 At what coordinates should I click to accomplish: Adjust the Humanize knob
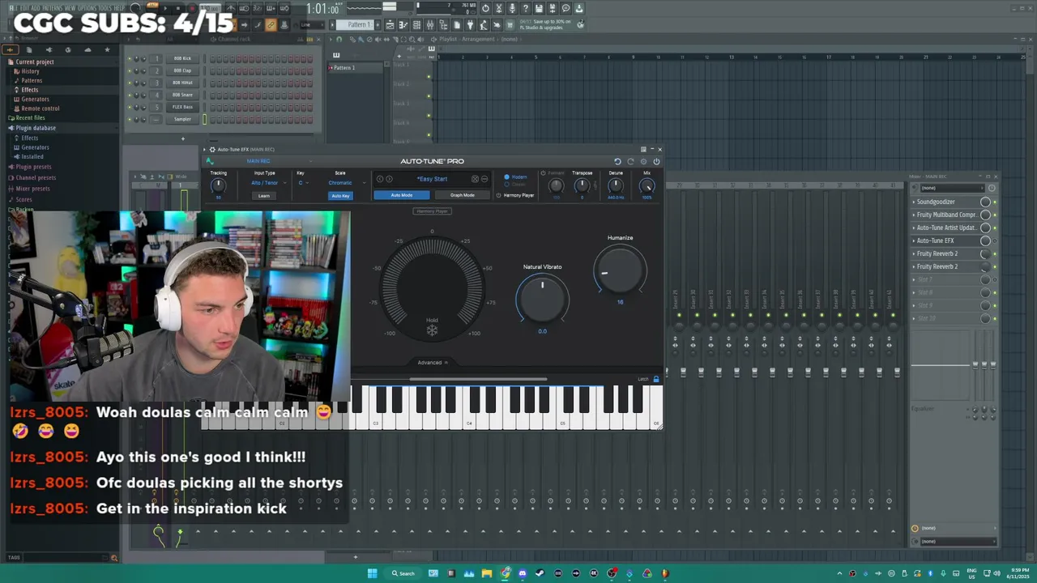tap(620, 270)
